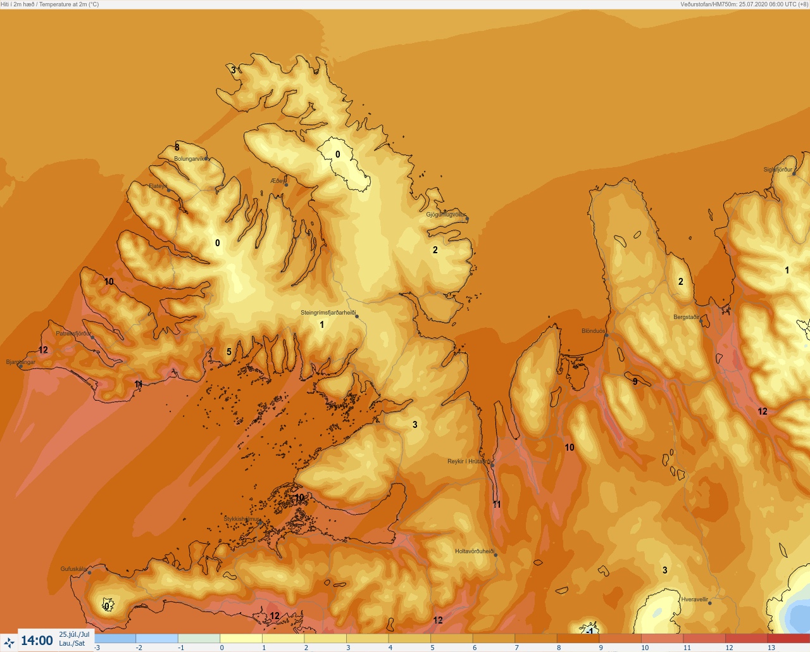Click the station dot beside Hveravellir

710,603
